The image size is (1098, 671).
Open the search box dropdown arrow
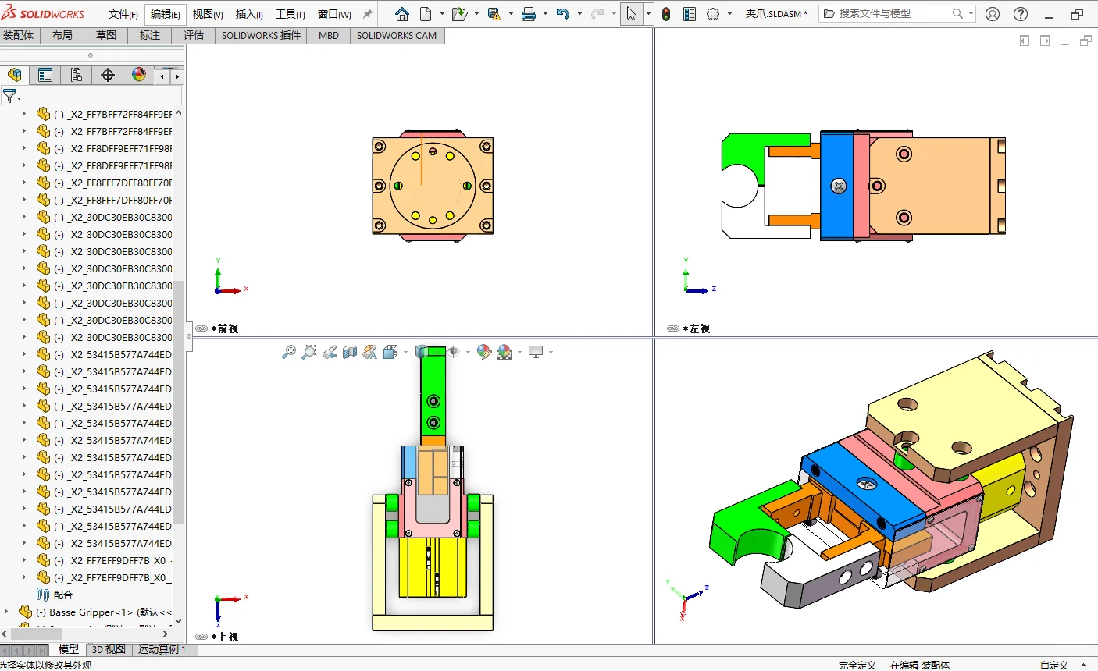971,14
